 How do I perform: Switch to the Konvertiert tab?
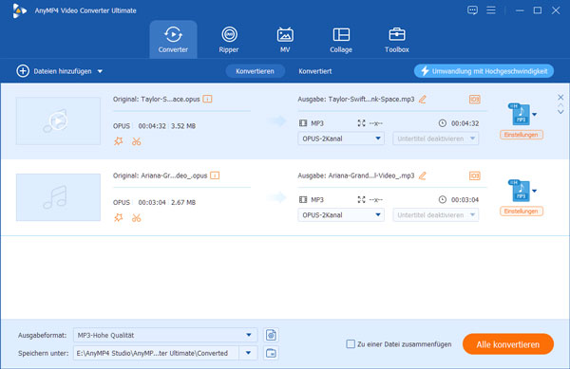[x=315, y=71]
